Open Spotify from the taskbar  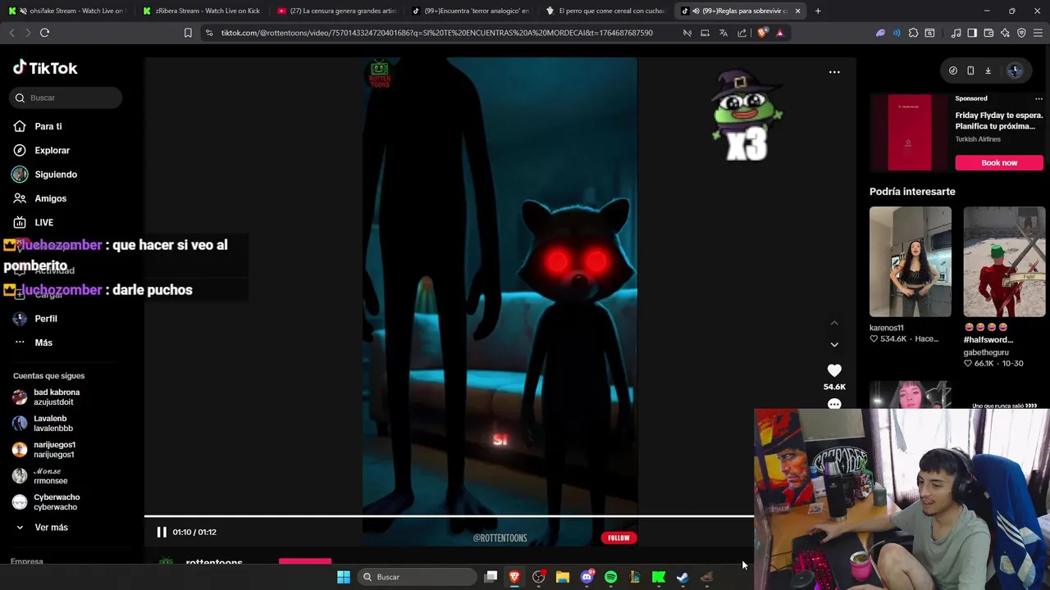[610, 577]
